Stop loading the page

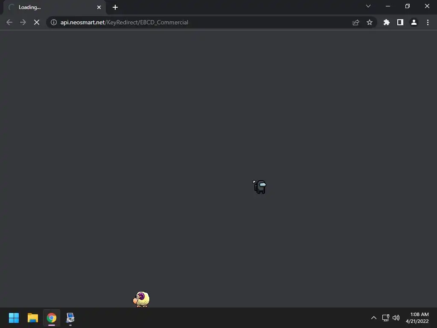click(37, 22)
